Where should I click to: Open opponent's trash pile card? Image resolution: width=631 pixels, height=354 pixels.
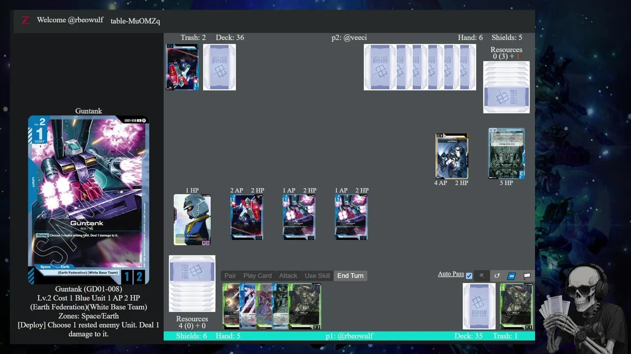(182, 67)
